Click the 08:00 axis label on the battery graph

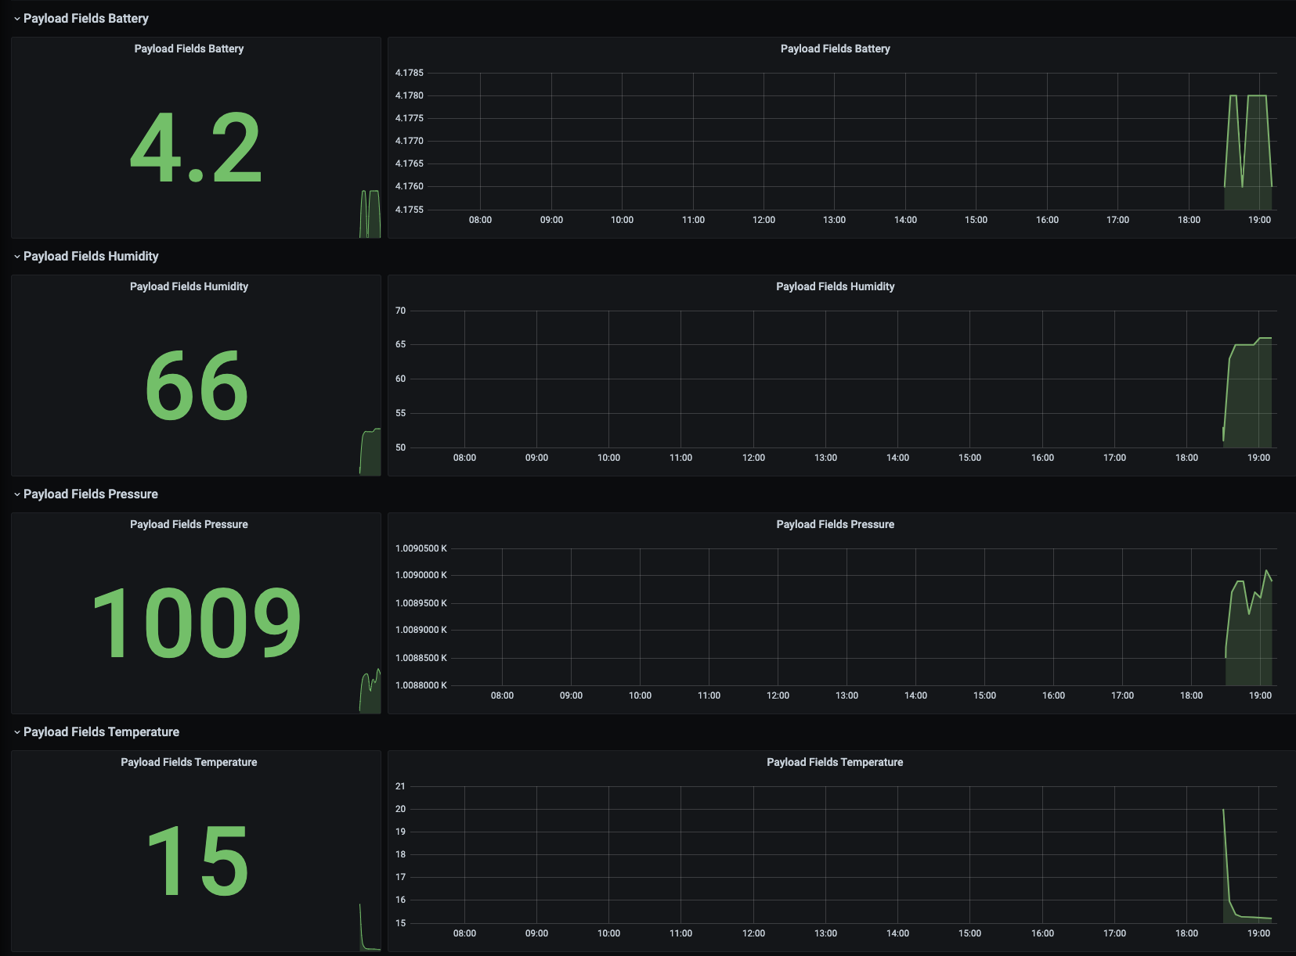point(480,220)
